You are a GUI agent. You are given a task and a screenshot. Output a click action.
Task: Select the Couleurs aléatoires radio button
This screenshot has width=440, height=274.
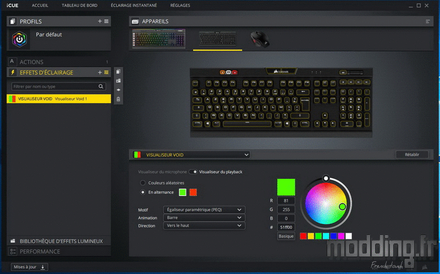[x=143, y=183]
